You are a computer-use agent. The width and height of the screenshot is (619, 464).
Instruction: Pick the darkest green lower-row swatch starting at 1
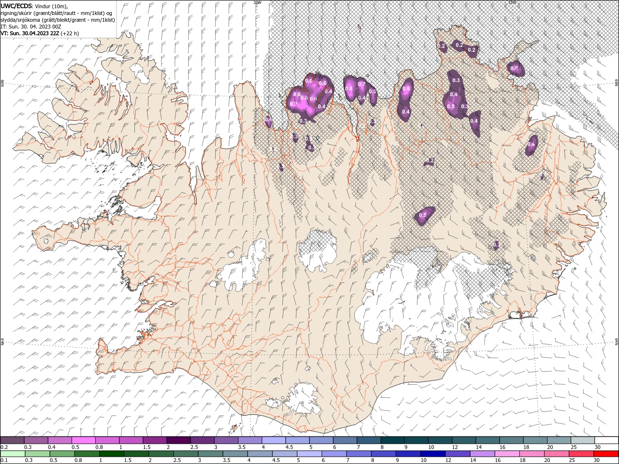pyautogui.click(x=112, y=454)
